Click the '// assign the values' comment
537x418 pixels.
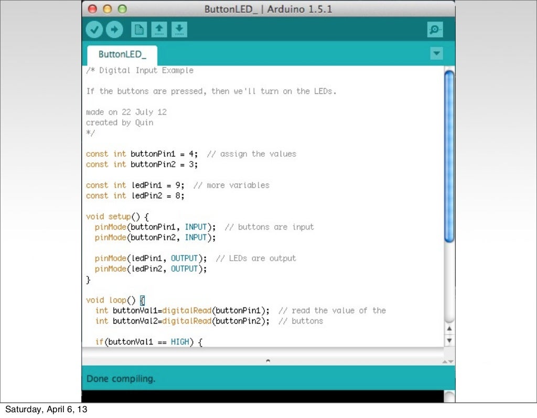(x=252, y=154)
